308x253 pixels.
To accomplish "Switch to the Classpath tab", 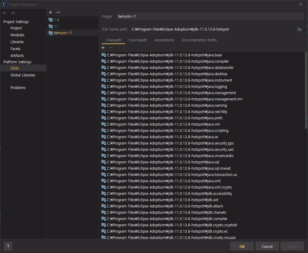I will (113, 40).
